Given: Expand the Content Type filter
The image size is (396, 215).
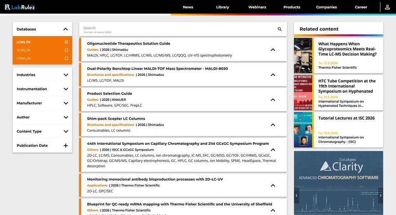Looking at the screenshot, I should coord(66,132).
